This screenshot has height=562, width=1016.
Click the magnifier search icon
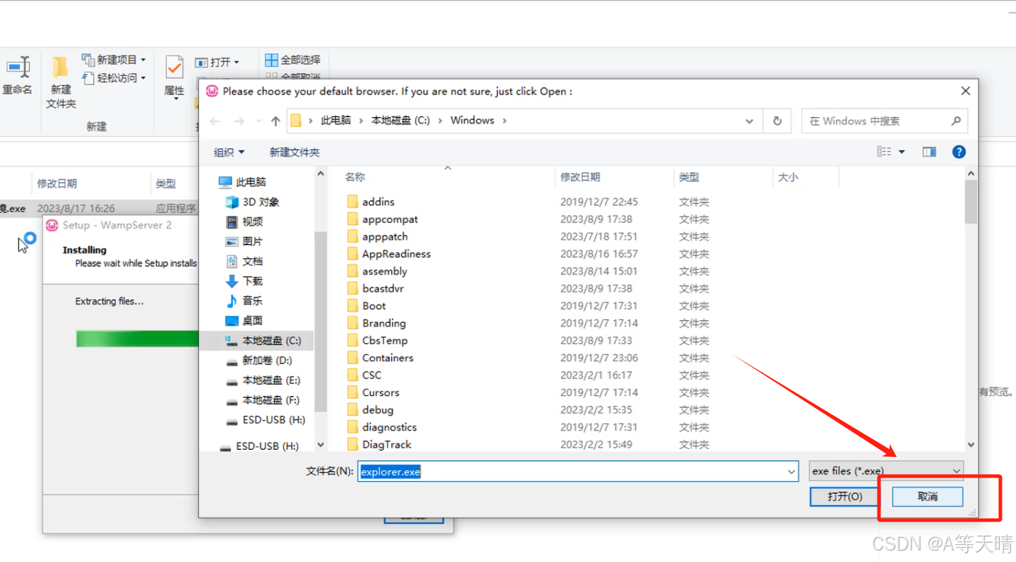coord(956,121)
